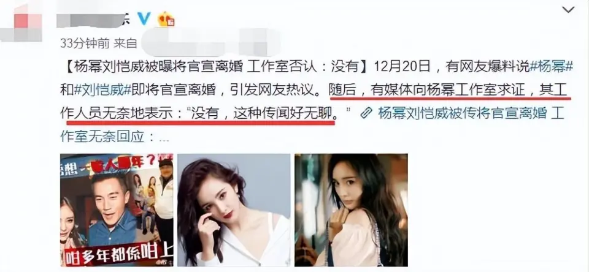
Task: Open the blurred user avatar
Action: (x=21, y=23)
